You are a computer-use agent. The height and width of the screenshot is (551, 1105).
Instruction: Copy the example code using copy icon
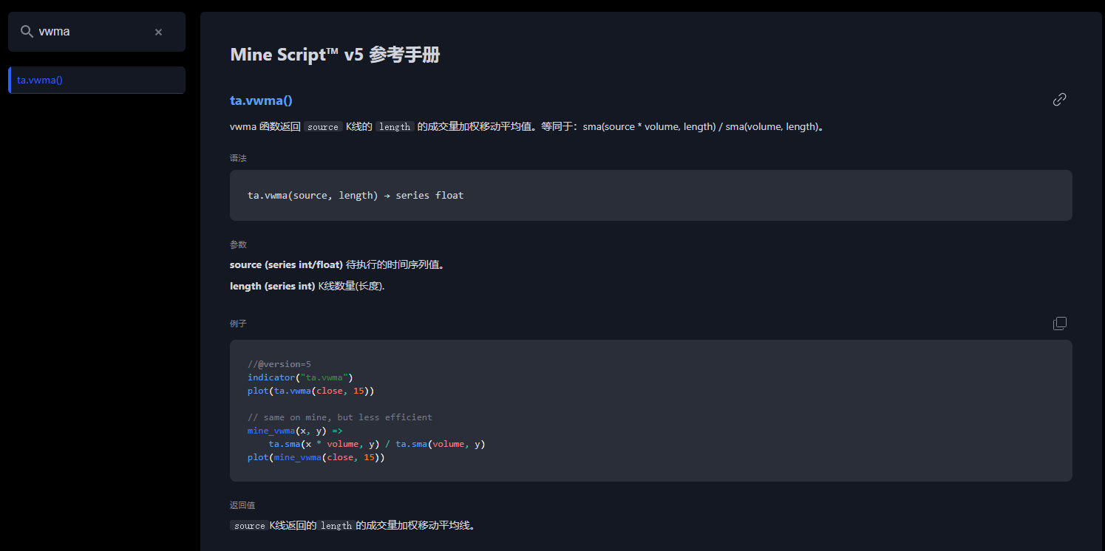[1059, 324]
